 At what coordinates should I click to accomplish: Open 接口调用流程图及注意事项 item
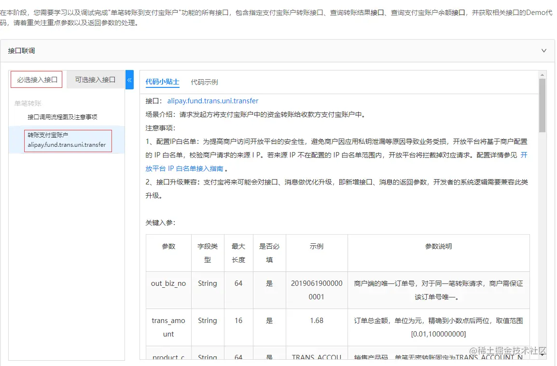[x=63, y=117]
